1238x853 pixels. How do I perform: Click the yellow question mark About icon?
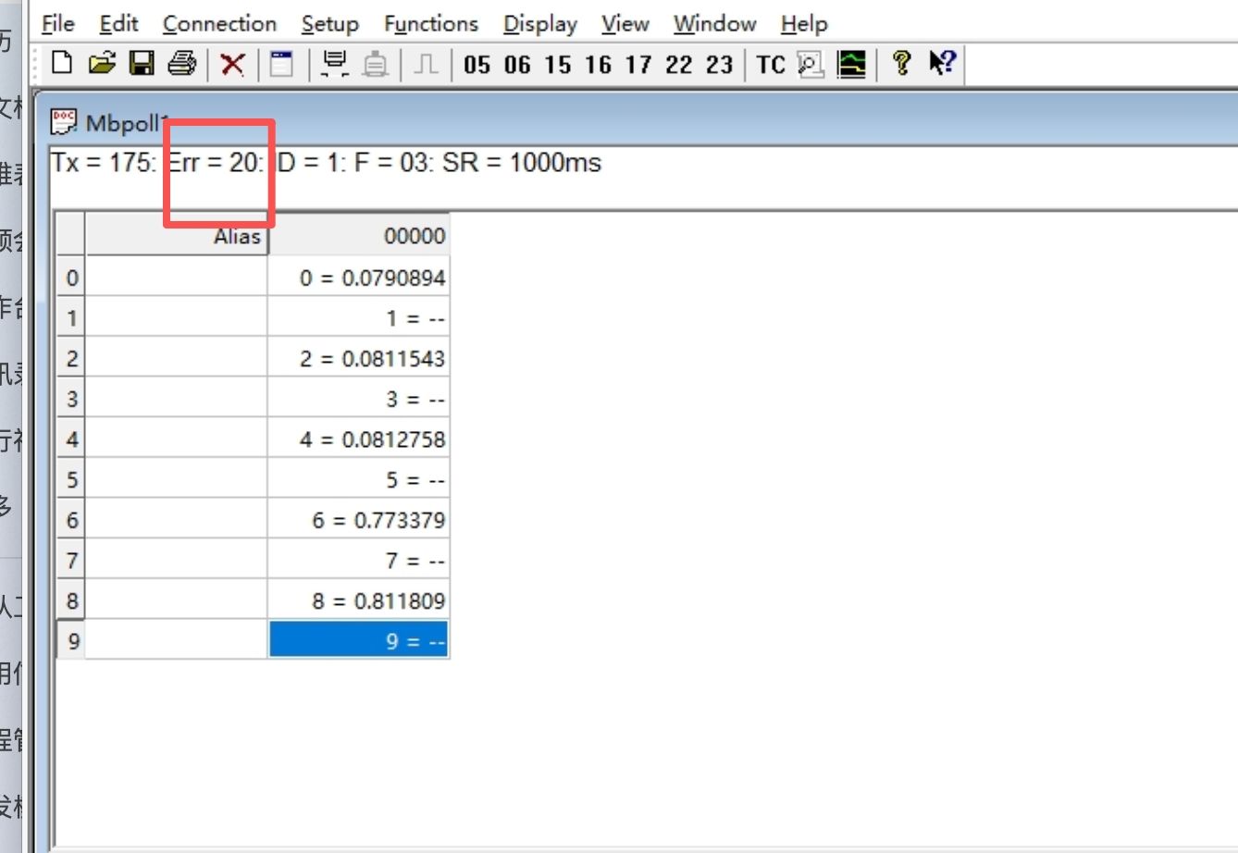pos(901,64)
